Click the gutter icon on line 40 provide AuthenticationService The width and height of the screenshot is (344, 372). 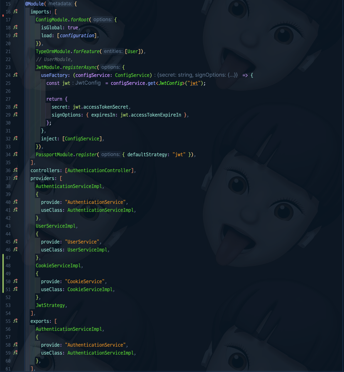(16, 202)
